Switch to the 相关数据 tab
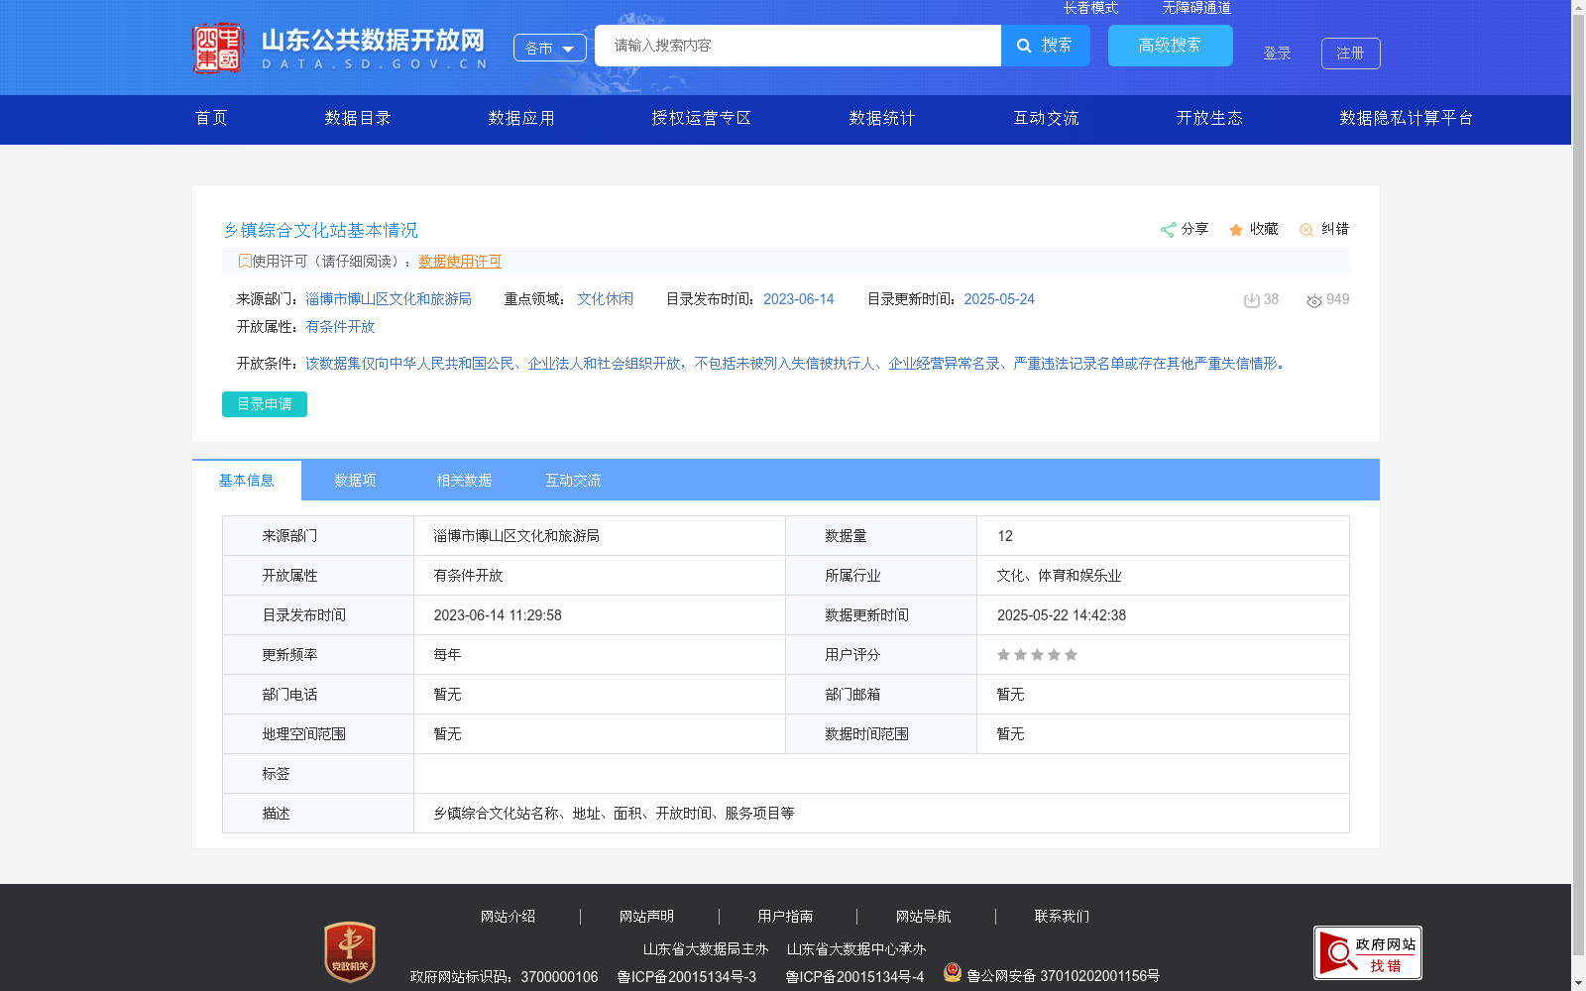This screenshot has width=1586, height=991. (464, 481)
